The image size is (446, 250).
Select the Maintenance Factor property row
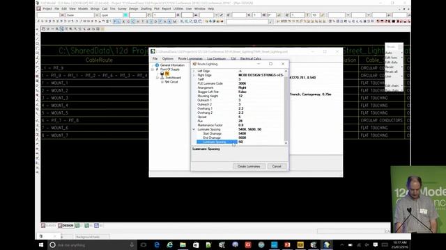tap(240, 125)
